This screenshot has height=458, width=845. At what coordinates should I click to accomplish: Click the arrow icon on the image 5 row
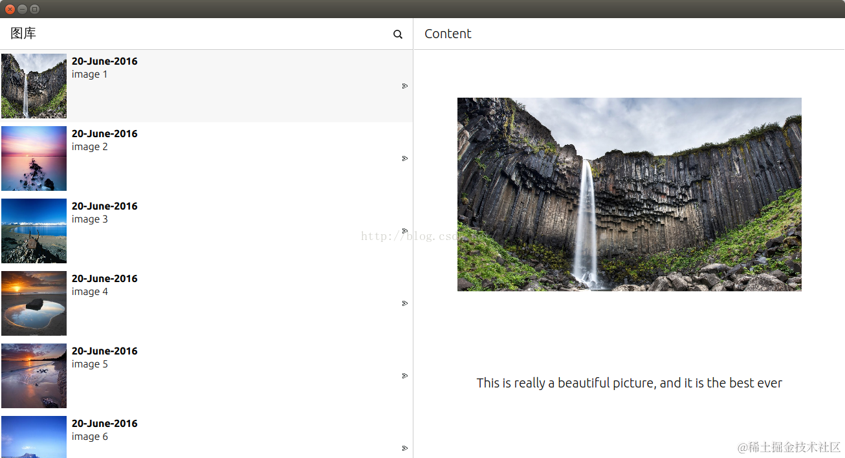pyautogui.click(x=405, y=376)
